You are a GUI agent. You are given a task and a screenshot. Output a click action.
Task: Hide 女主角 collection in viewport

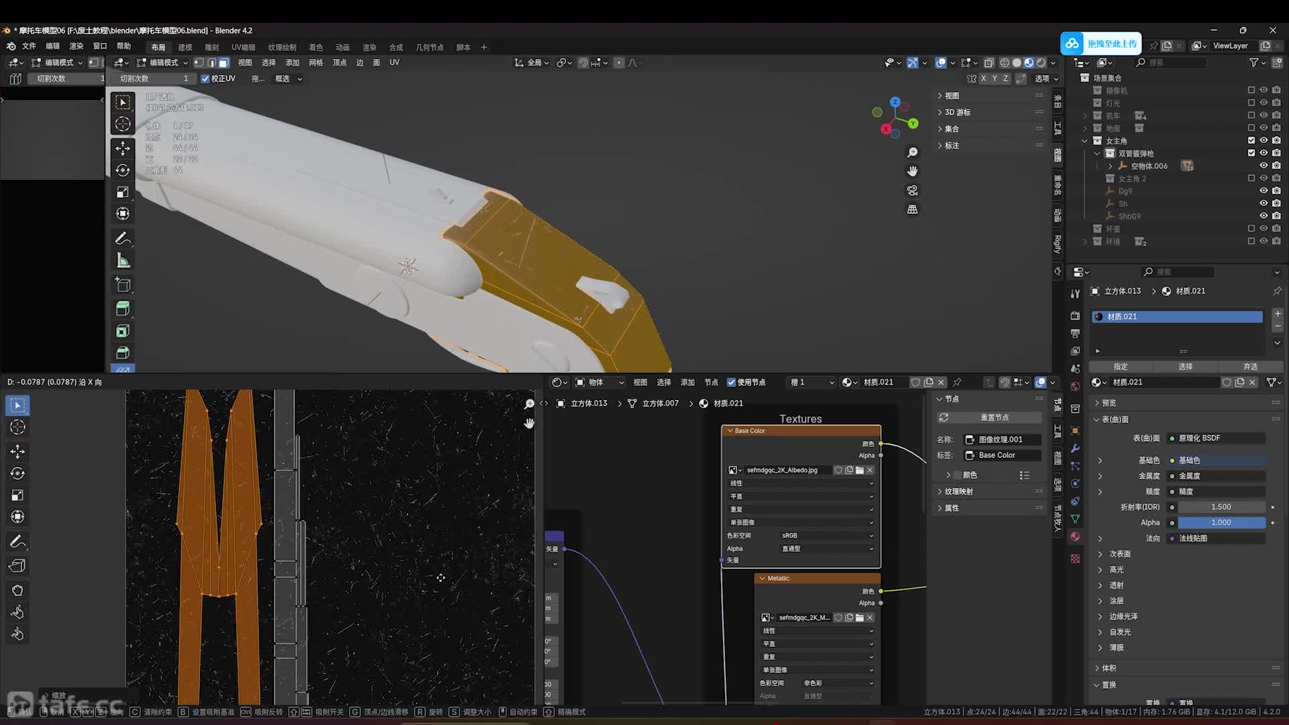click(1263, 140)
